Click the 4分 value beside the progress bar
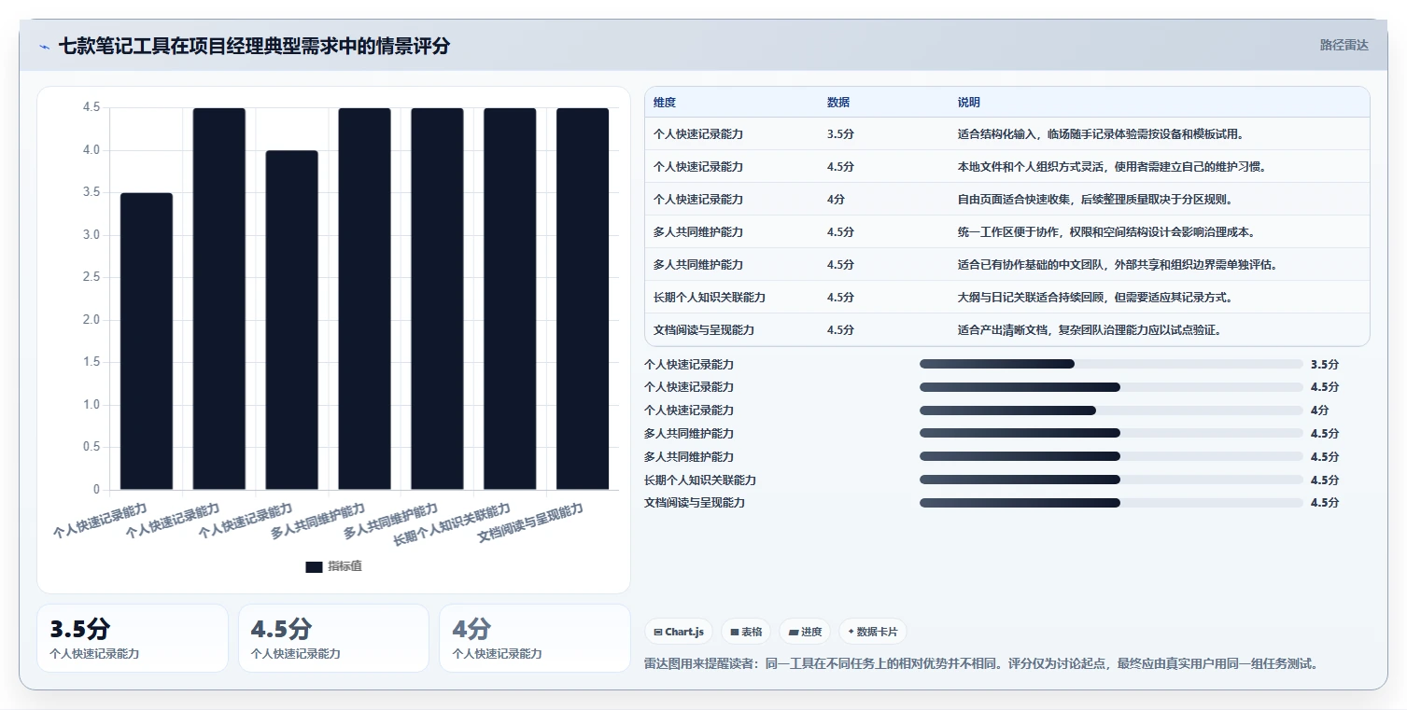Viewport: 1407px width, 710px height. point(1319,411)
